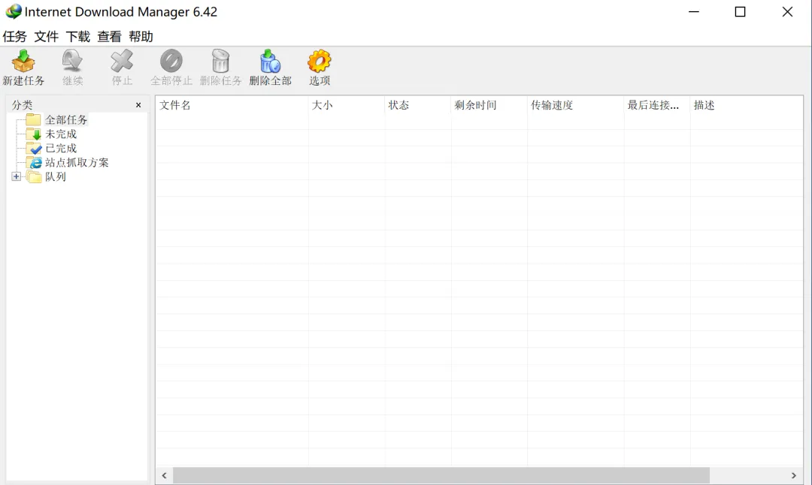Click the 删除任务 trash icon

point(220,61)
